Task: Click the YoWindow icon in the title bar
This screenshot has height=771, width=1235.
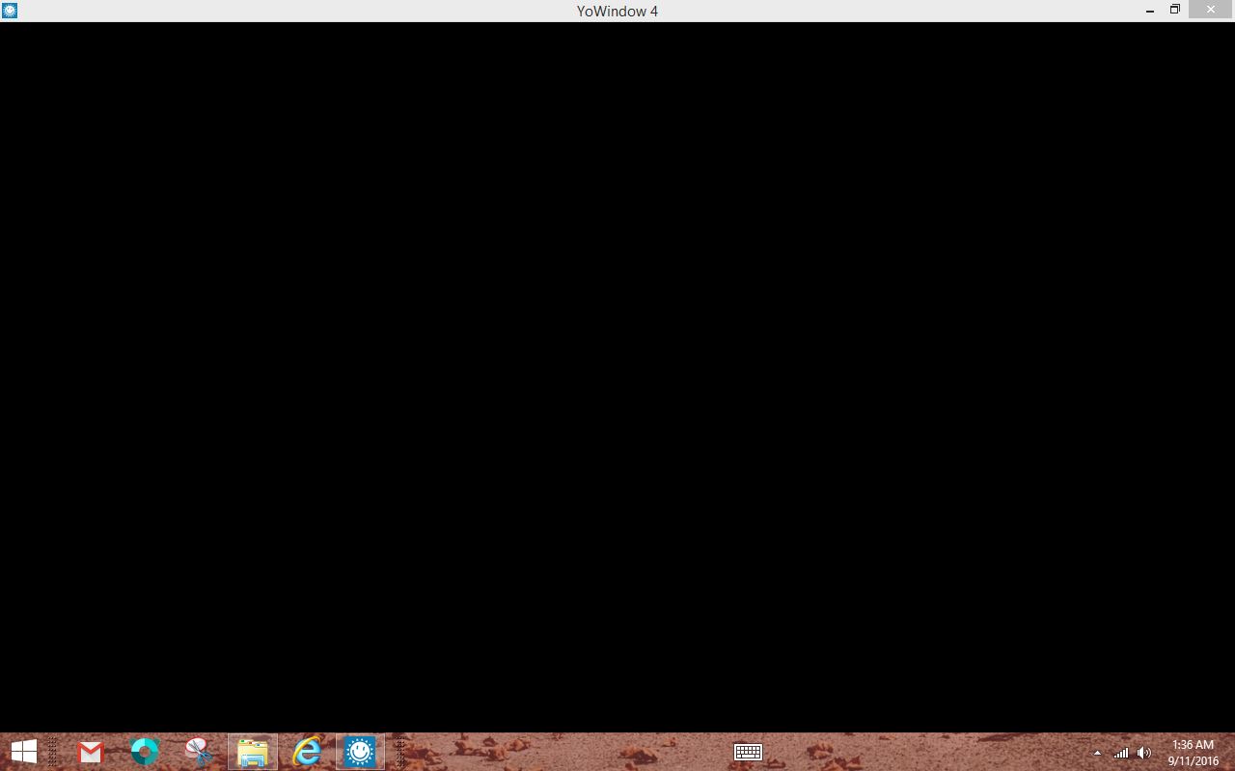Action: [x=10, y=11]
